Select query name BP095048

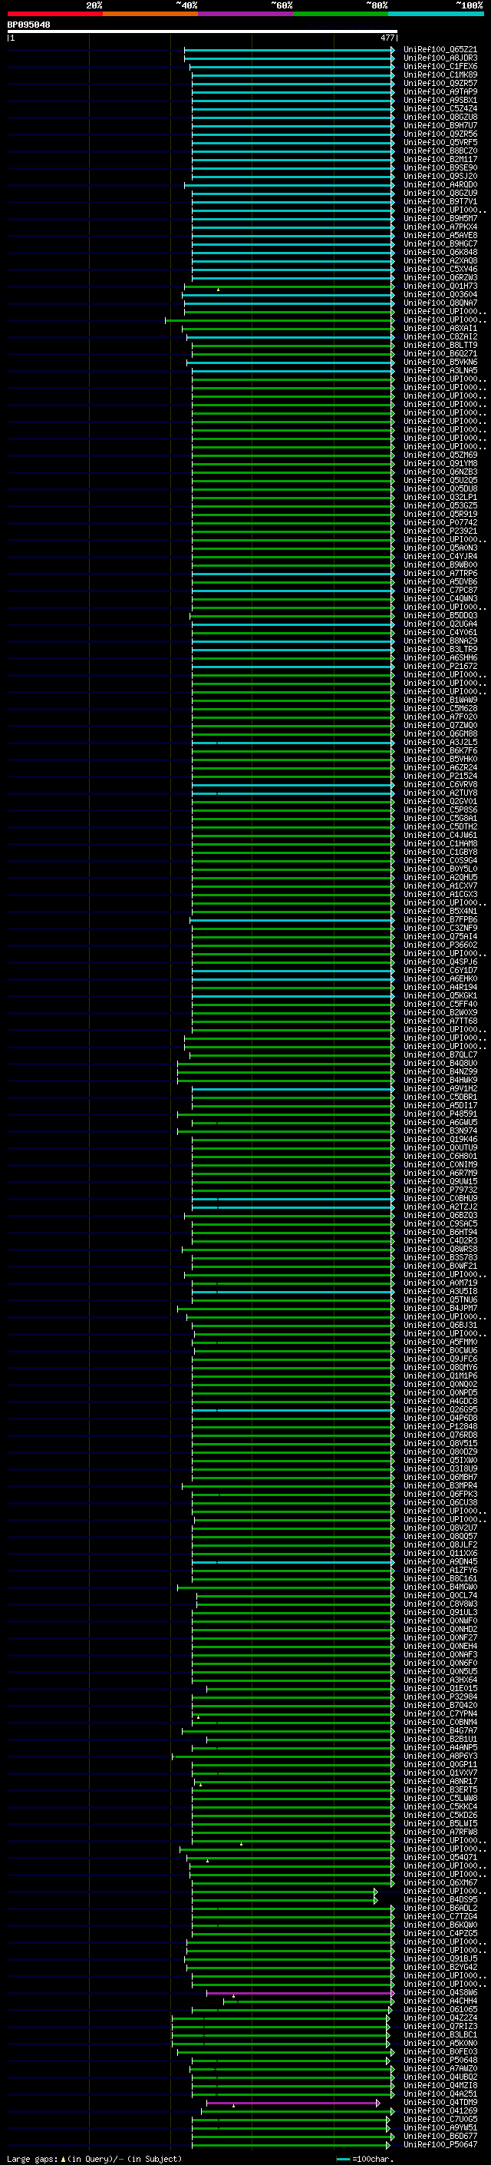point(28,25)
